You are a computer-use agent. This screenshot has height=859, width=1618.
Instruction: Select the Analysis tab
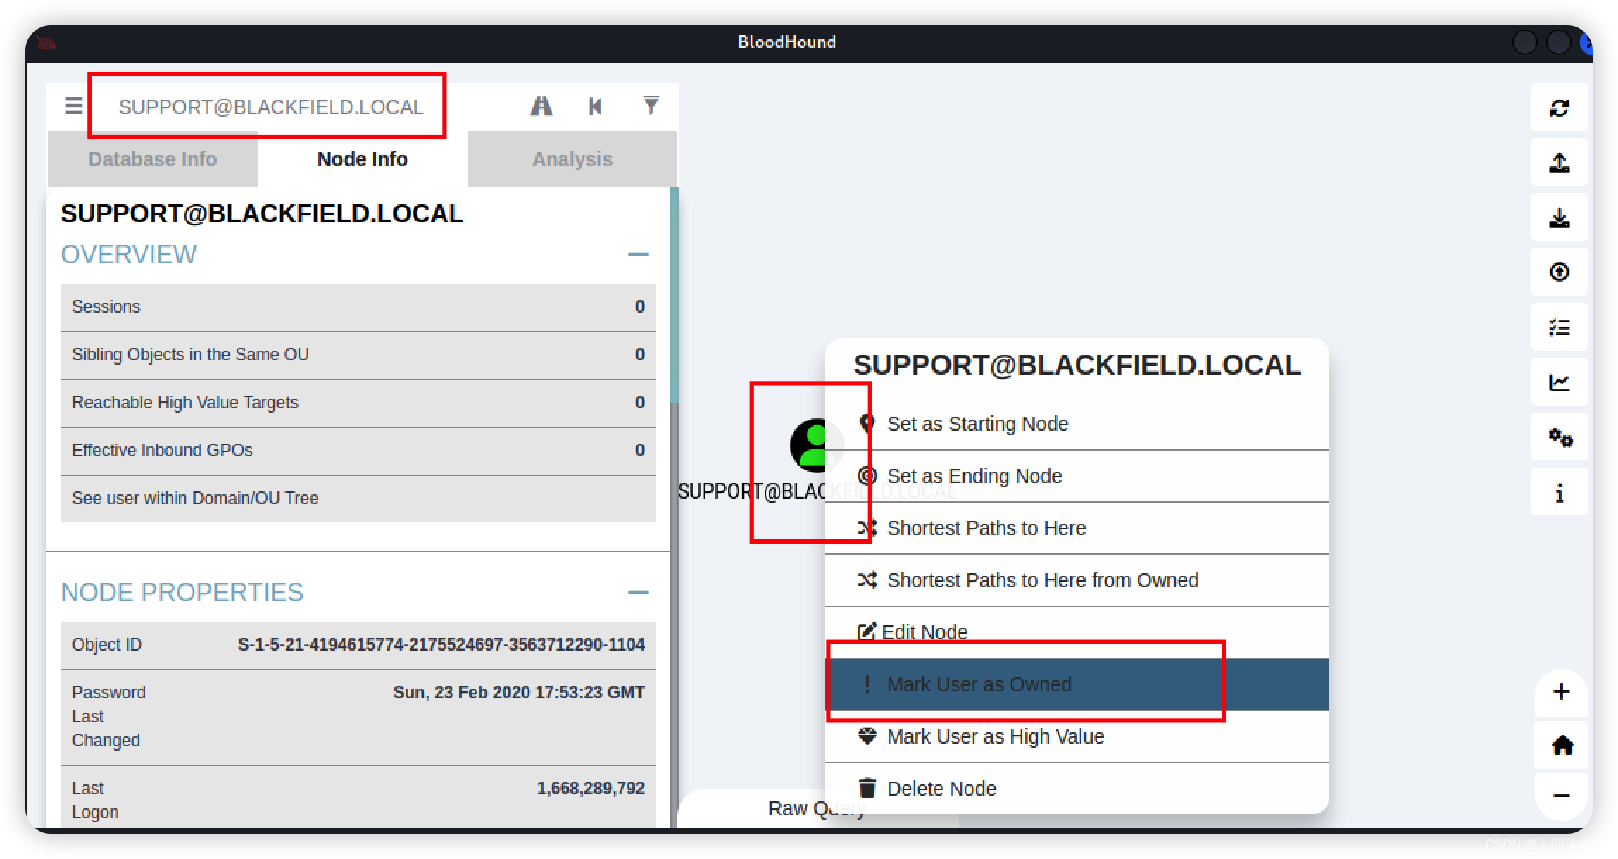tap(570, 159)
